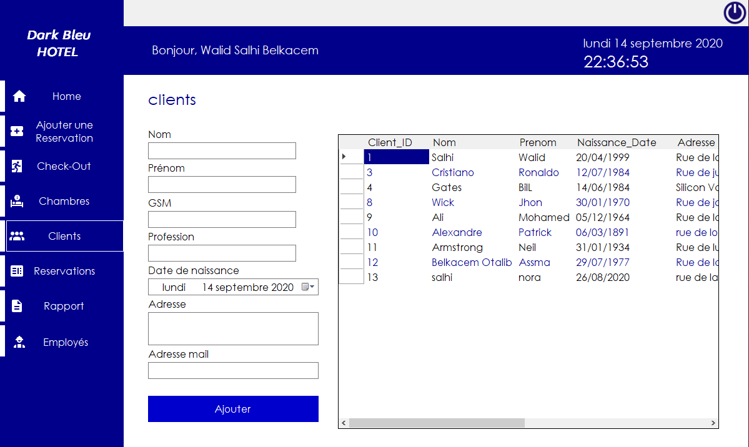This screenshot has width=749, height=447.
Task: Click the Reservations list icon
Action: point(17,271)
